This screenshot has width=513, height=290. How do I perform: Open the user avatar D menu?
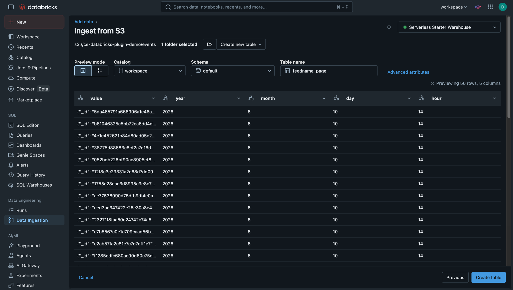click(x=502, y=7)
